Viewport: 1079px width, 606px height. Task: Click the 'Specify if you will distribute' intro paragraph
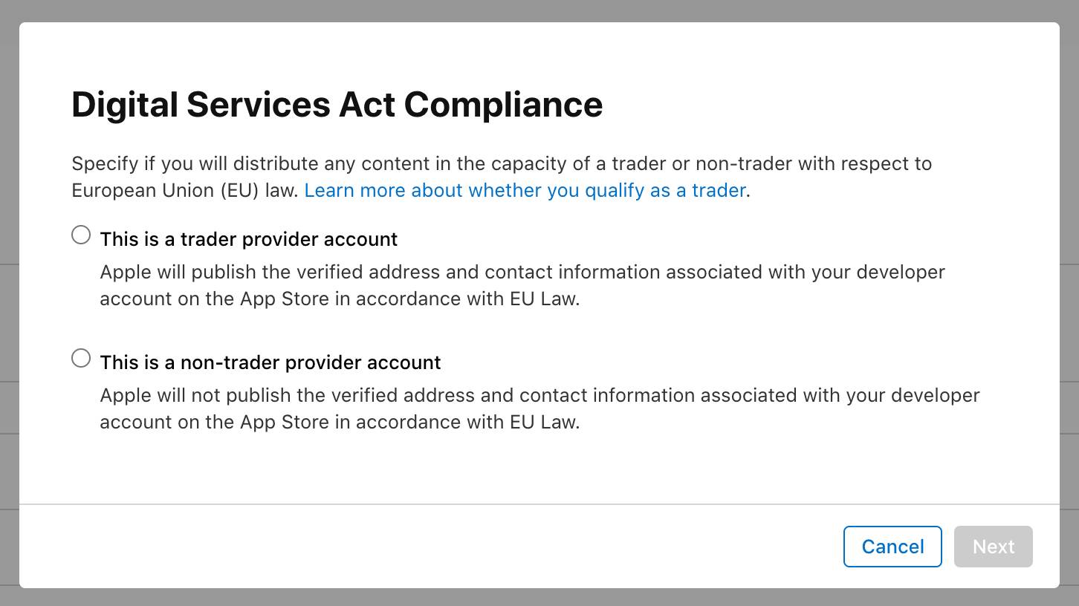coord(502,177)
